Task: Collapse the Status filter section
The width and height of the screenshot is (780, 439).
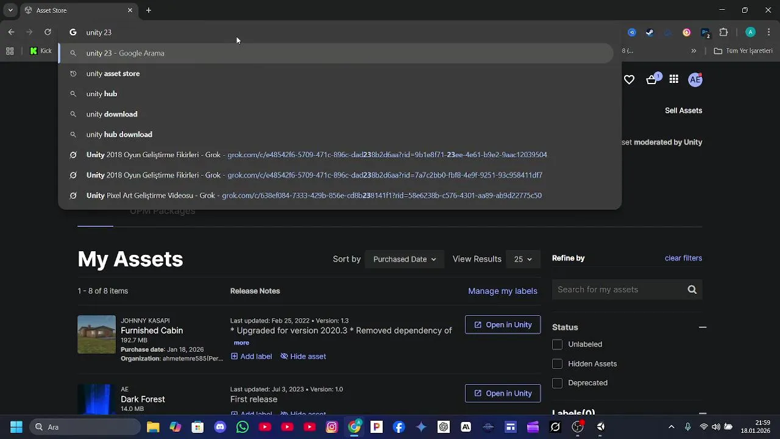Action: pos(703,327)
